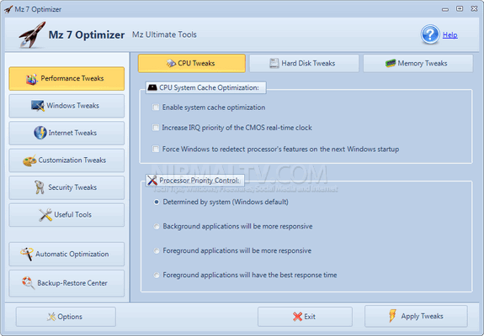
Task: Click the Apply Tweaks button
Action: pos(416,316)
